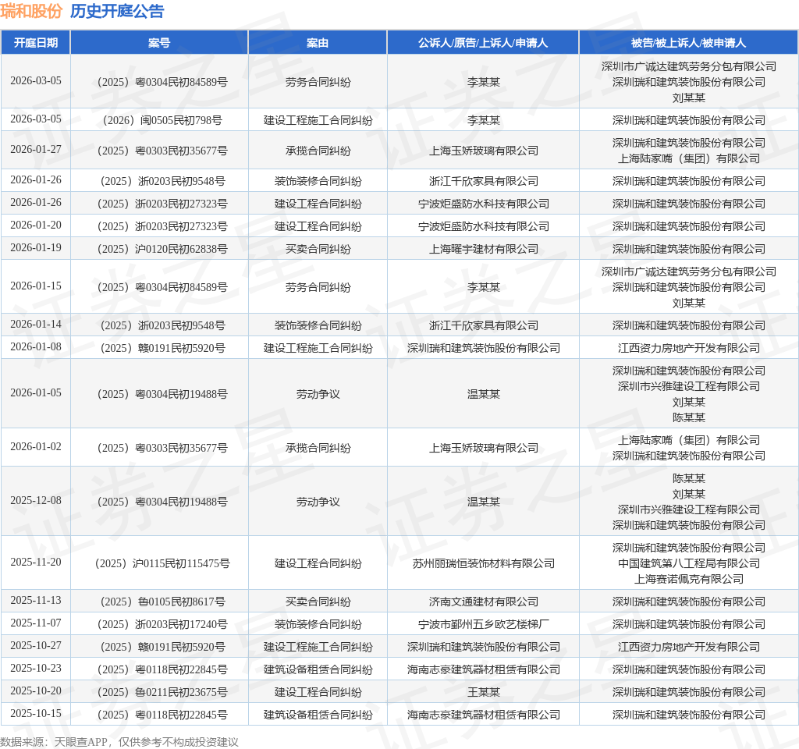Select the 开庭日期 column header

tap(36, 43)
